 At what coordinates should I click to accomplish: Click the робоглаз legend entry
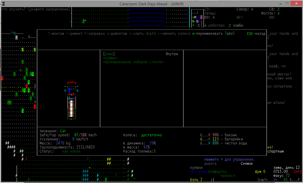pyautogui.click(x=215, y=25)
